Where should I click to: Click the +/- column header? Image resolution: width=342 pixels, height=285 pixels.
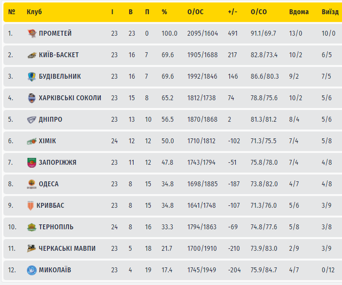[232, 12]
